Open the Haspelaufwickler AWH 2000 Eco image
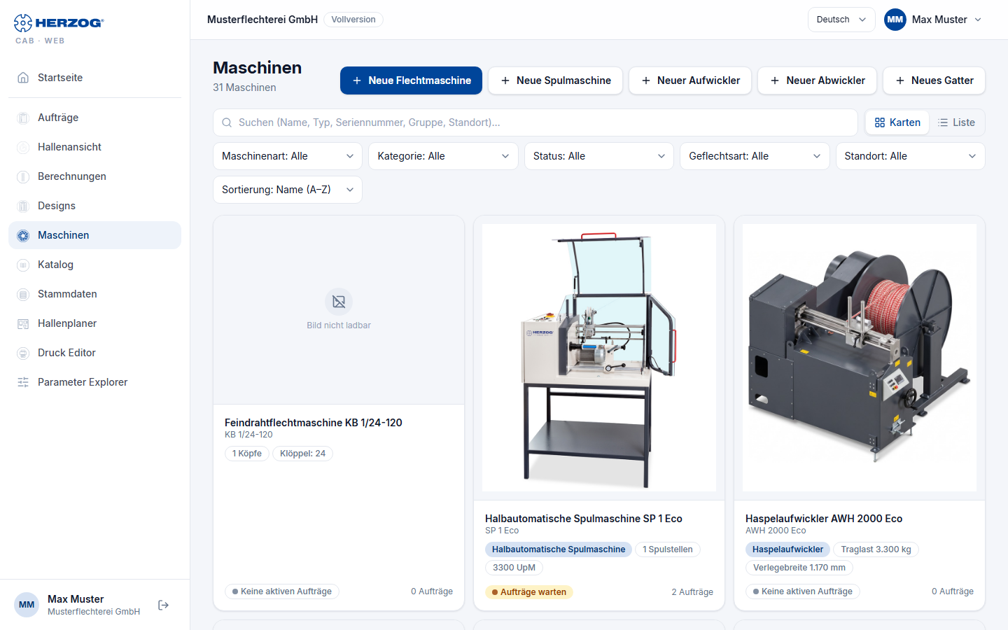This screenshot has width=1008, height=630. point(860,358)
